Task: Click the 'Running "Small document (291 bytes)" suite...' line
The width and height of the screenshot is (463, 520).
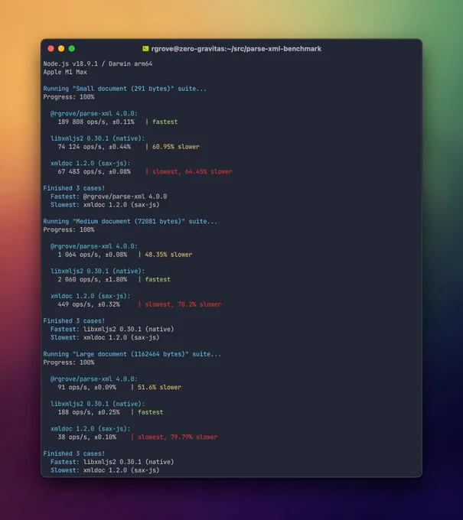Action: pyautogui.click(x=125, y=89)
